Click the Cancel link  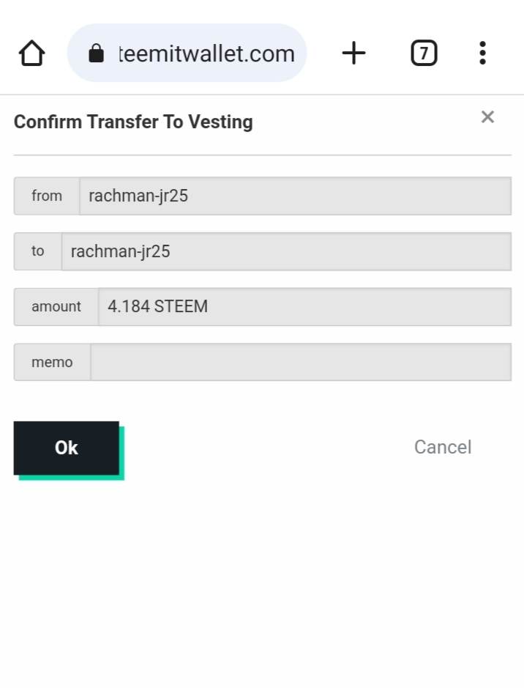(442, 447)
